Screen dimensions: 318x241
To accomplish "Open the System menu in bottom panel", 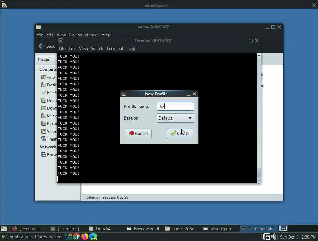I will [56, 237].
